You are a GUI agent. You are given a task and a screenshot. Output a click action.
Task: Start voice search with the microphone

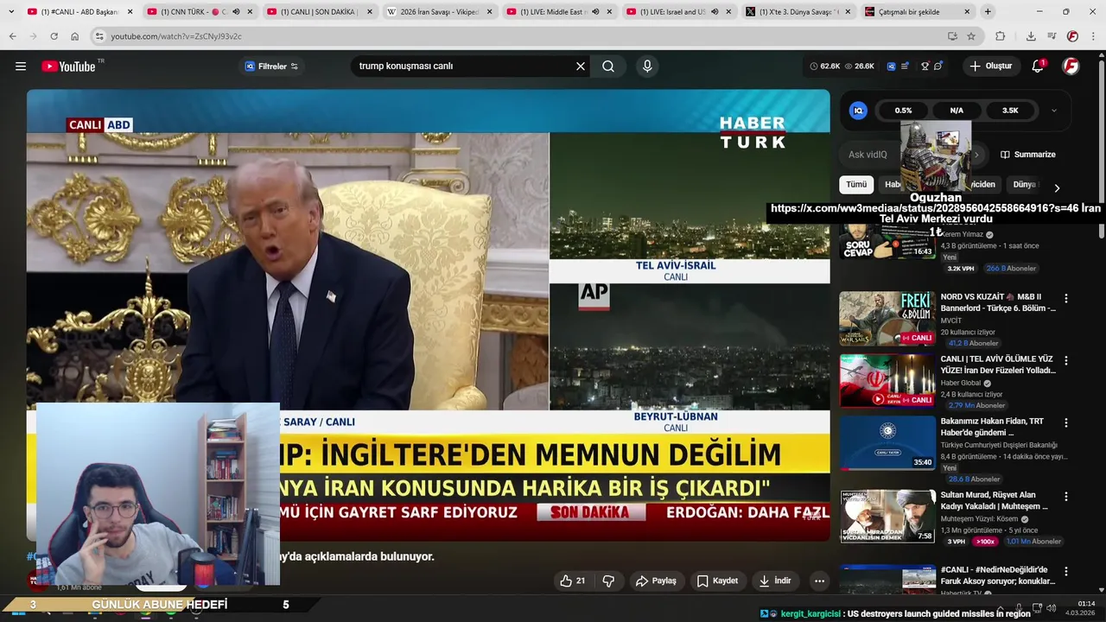[x=647, y=67]
